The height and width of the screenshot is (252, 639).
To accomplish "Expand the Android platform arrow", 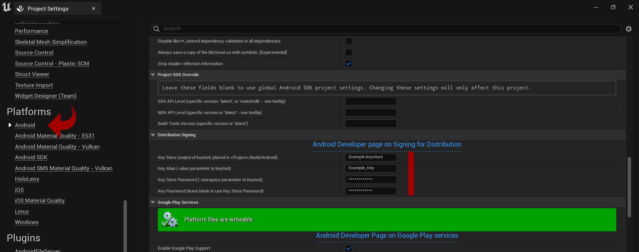I will point(10,125).
